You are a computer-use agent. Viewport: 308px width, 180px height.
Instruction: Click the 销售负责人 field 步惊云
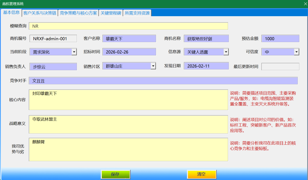(53, 67)
